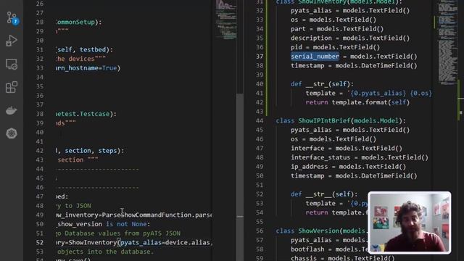Click the highlighted serial_number field name
Viewport: 464px width, 261px height.
pos(315,57)
